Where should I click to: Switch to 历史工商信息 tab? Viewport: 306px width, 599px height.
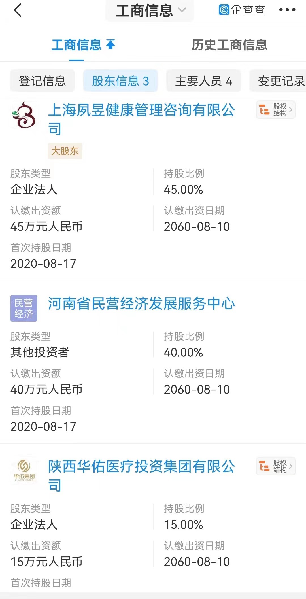coord(229,45)
